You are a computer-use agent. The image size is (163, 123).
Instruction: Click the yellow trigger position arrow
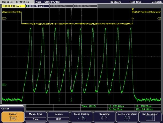coord(133,10)
